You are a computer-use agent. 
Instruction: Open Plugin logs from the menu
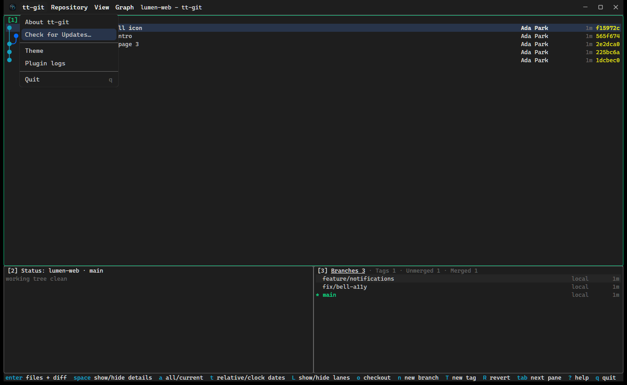coord(69,63)
